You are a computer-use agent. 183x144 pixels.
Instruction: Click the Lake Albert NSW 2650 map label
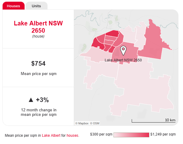123,60
